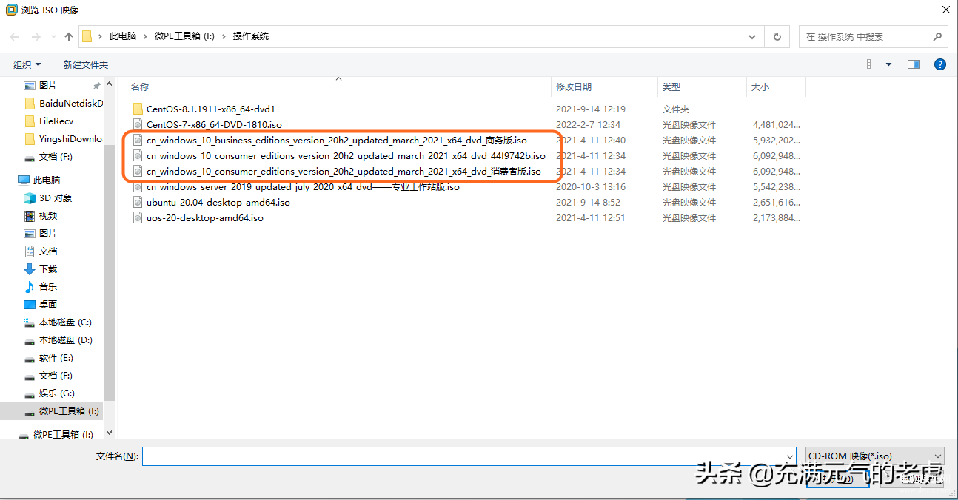
Task: Open recent locations dropdown arrow
Action: pos(52,36)
